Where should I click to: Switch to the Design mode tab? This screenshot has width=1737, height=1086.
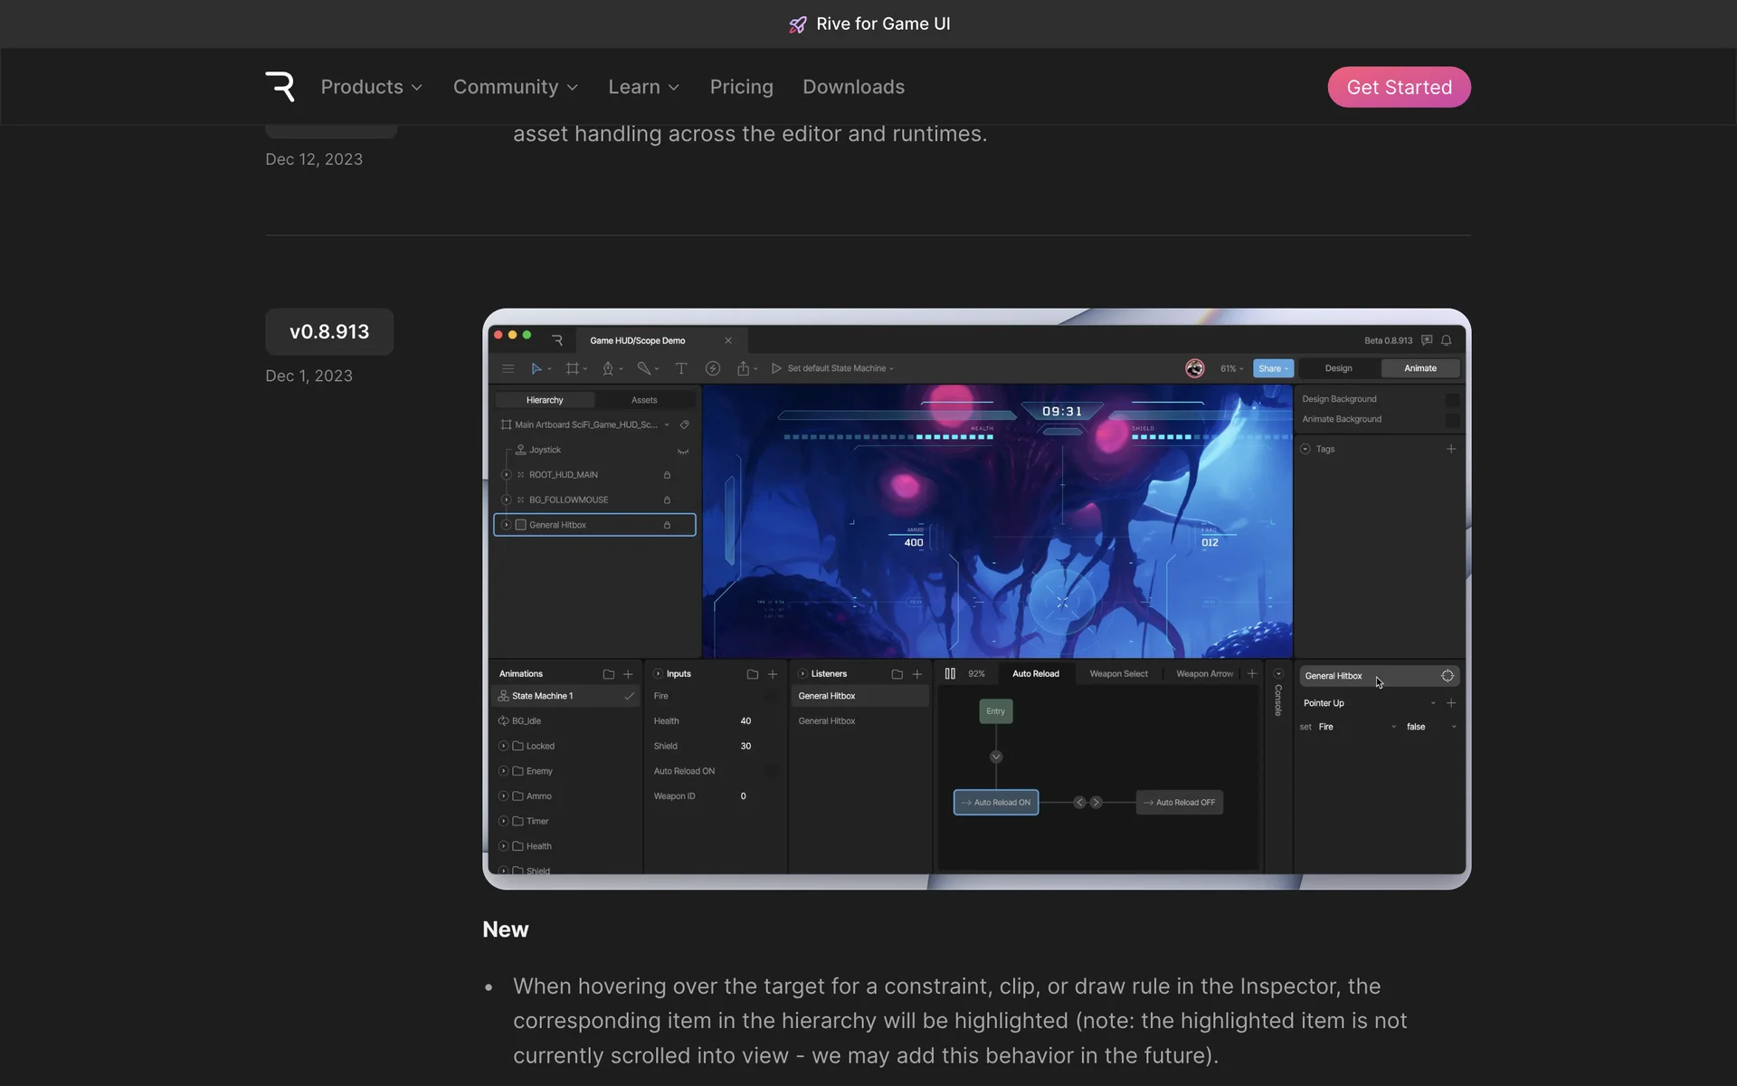coord(1338,368)
